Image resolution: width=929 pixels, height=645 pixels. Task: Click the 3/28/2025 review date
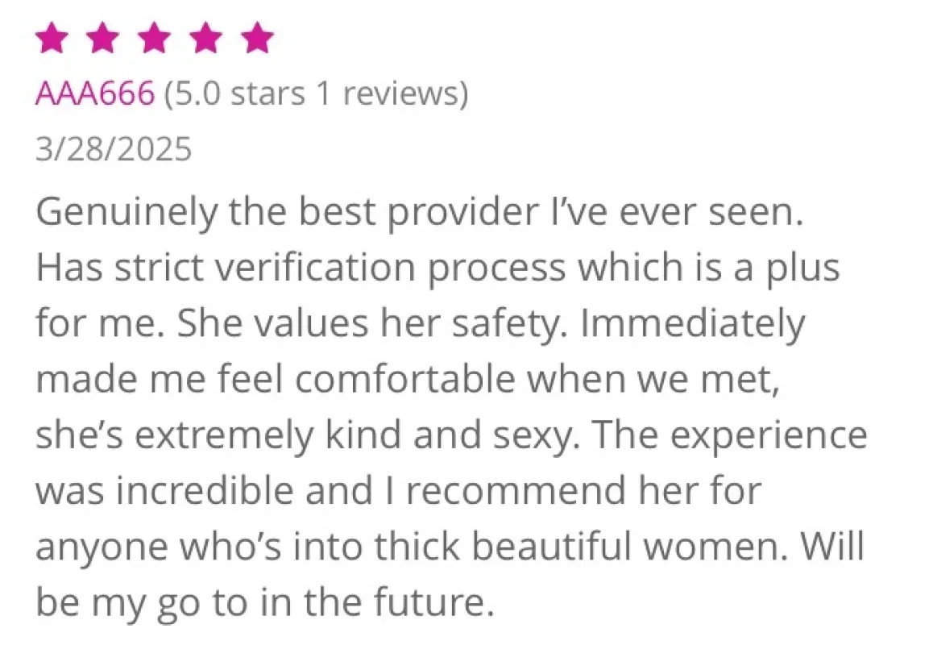click(x=114, y=149)
